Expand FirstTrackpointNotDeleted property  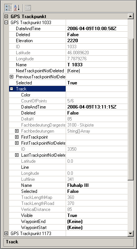[x=17, y=143]
